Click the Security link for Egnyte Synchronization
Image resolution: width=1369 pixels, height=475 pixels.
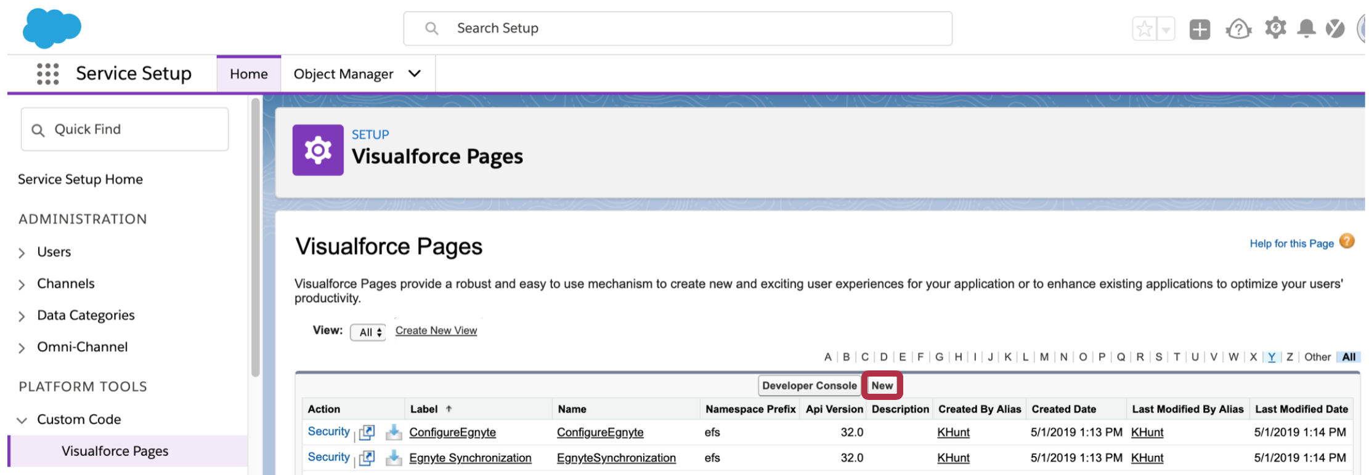click(x=328, y=457)
